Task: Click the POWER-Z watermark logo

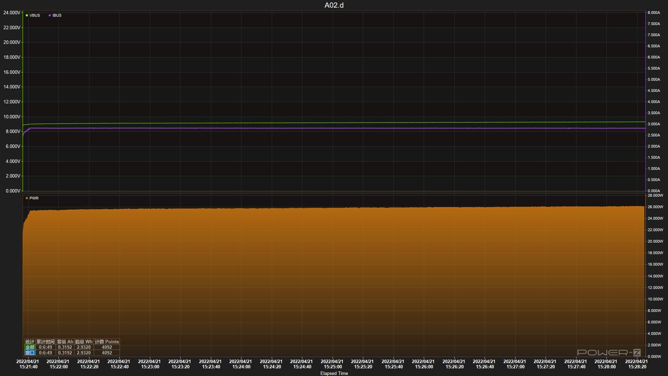Action: 609,353
